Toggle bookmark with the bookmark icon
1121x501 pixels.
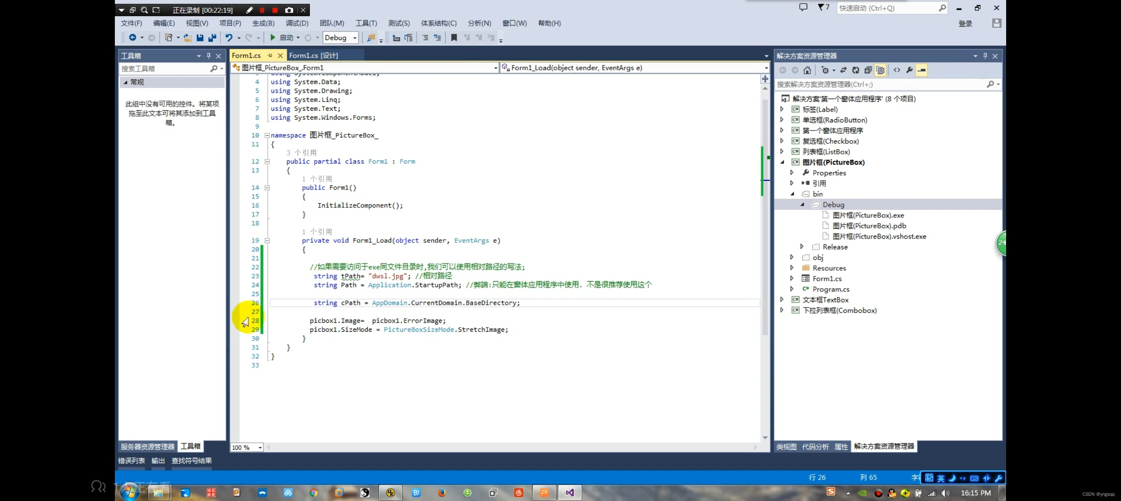454,38
